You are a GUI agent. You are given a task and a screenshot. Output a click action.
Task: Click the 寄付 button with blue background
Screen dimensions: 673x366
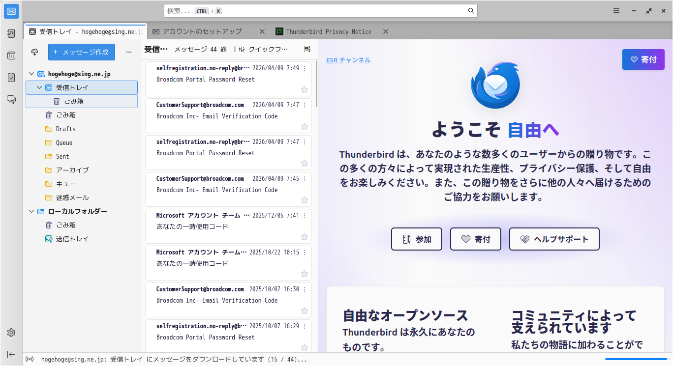[x=643, y=59]
